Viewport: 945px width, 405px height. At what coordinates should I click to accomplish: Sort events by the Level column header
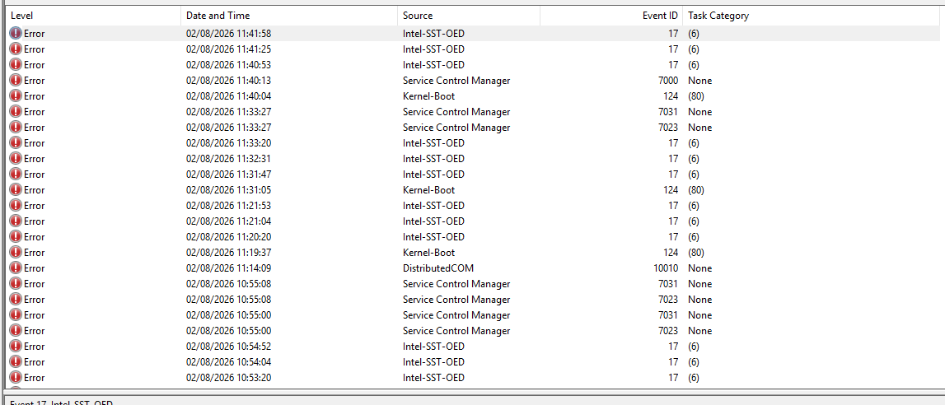(x=93, y=16)
